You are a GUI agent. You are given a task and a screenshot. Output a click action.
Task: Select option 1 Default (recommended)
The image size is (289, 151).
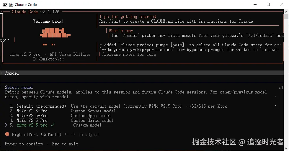118,106
